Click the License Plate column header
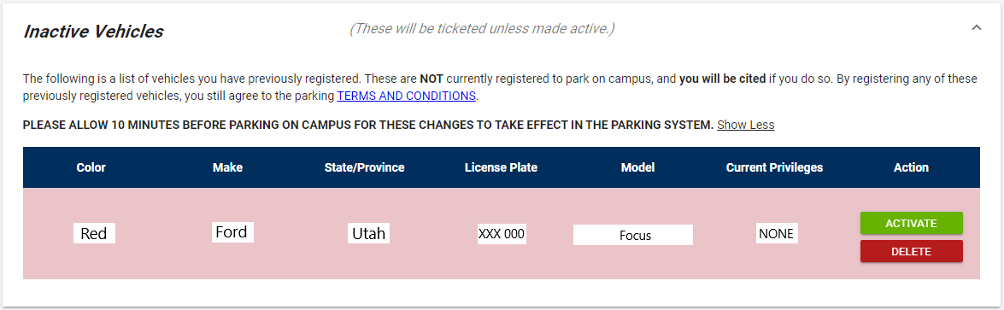1004x310 pixels. (501, 167)
